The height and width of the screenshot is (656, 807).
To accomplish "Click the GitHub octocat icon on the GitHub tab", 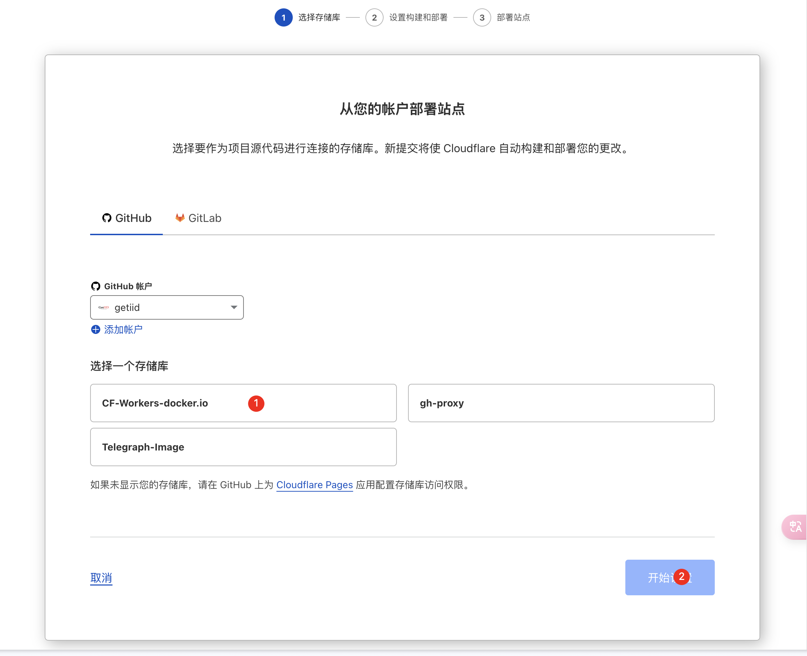I will tap(106, 218).
